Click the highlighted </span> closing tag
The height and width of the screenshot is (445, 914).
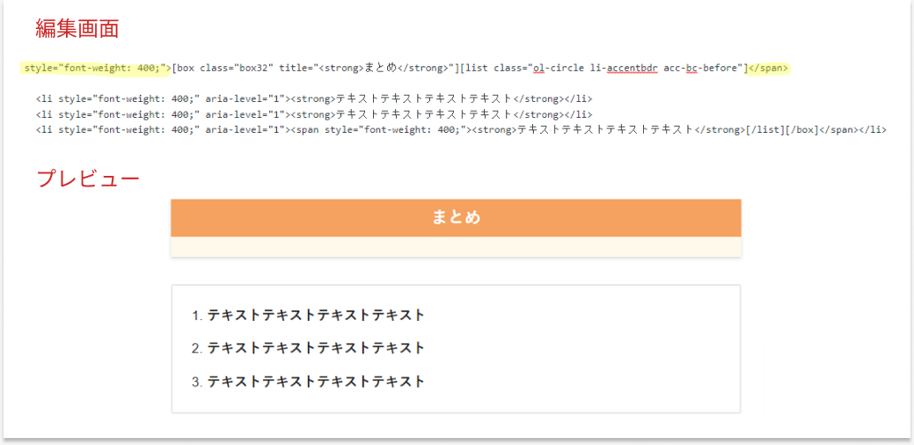(768, 68)
